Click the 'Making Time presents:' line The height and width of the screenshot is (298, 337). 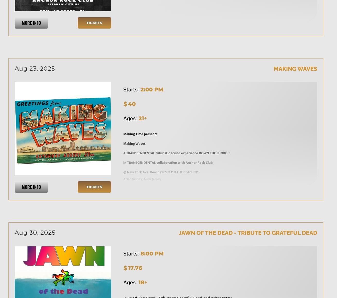point(141,134)
